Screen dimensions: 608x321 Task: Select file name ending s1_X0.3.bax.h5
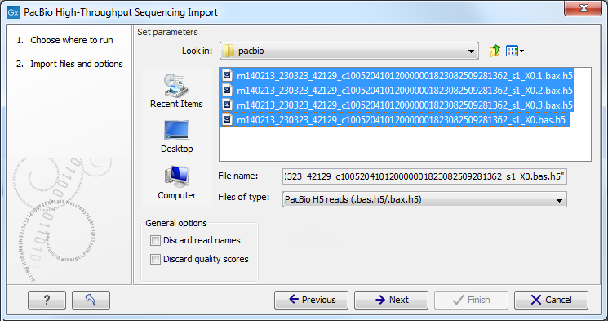(x=405, y=105)
